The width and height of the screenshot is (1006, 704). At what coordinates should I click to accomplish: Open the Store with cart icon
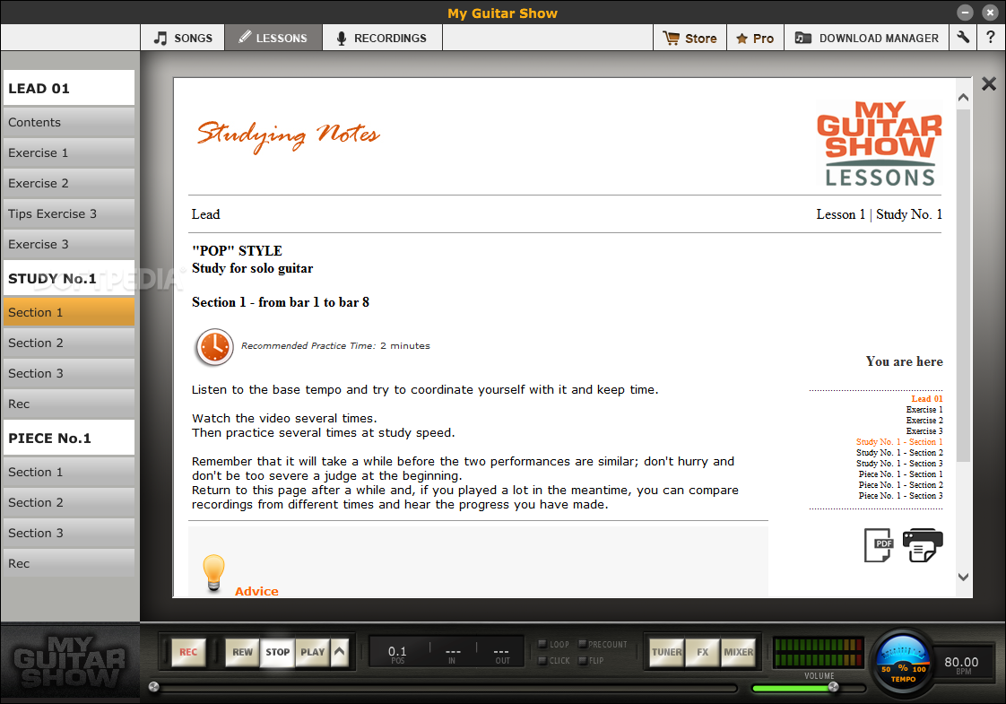(690, 38)
